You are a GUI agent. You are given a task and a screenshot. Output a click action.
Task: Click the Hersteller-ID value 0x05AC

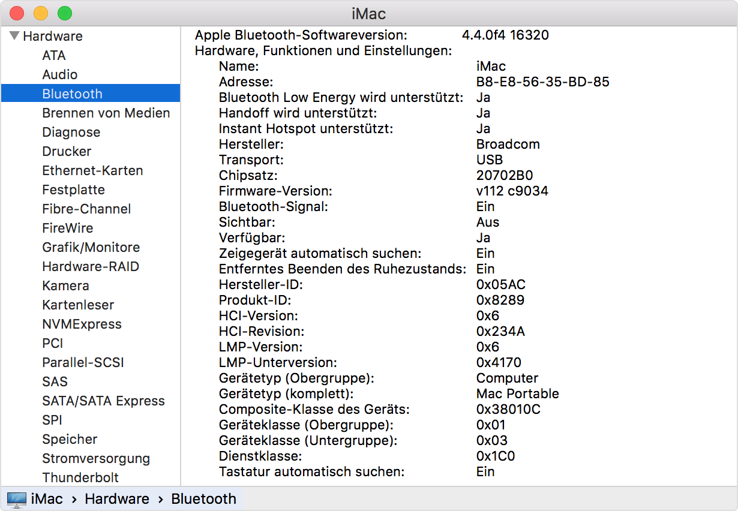(x=501, y=284)
